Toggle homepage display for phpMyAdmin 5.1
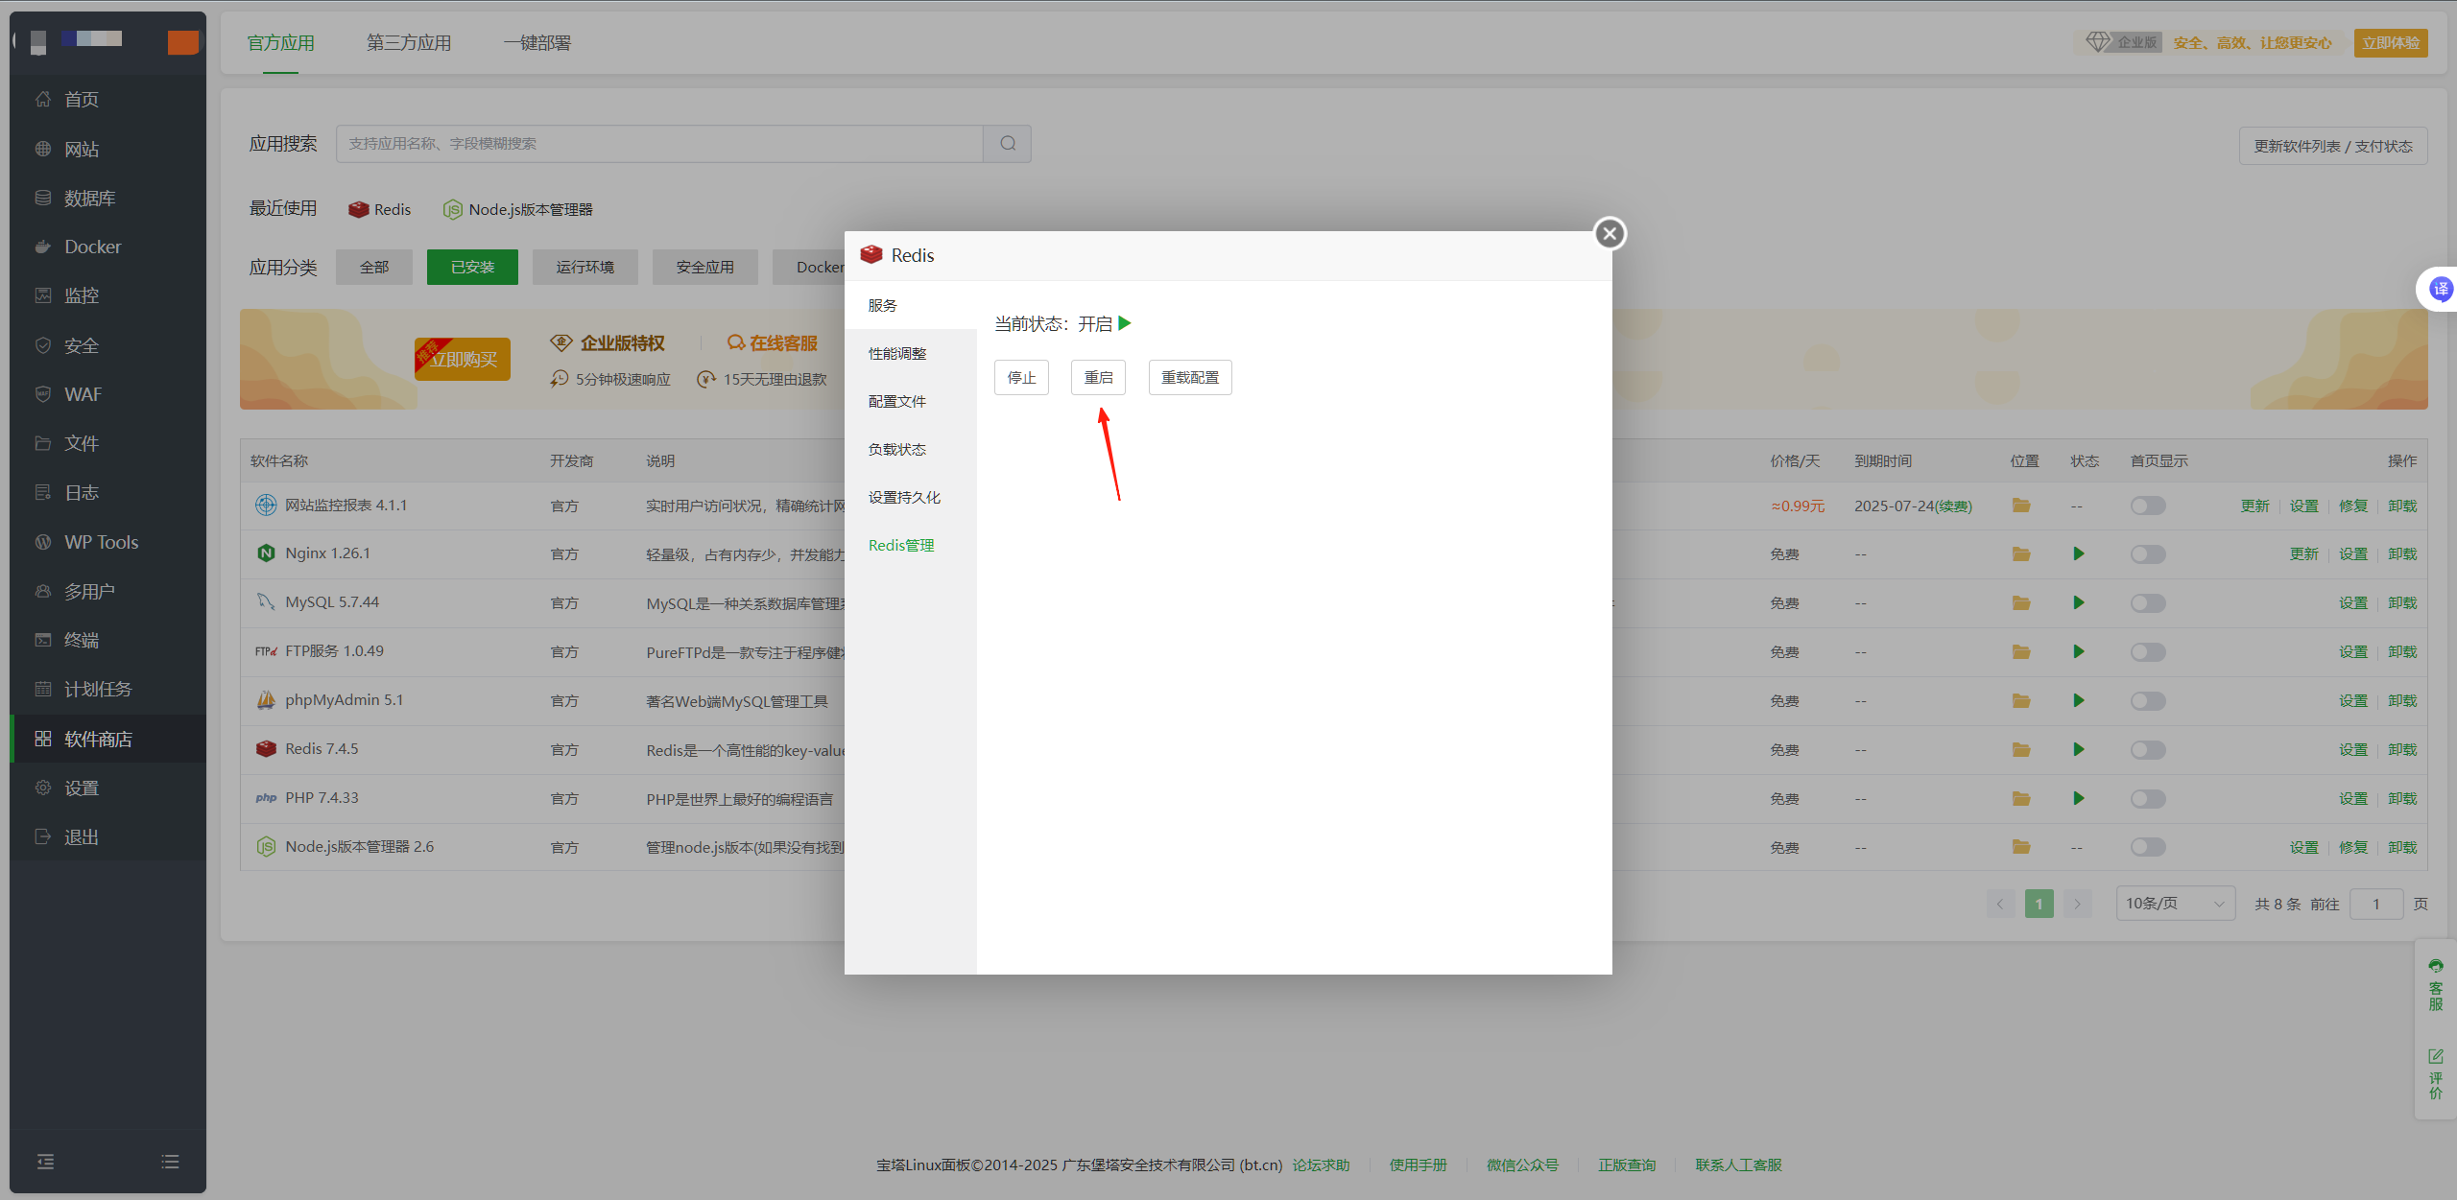The height and width of the screenshot is (1200, 2457). click(2148, 700)
